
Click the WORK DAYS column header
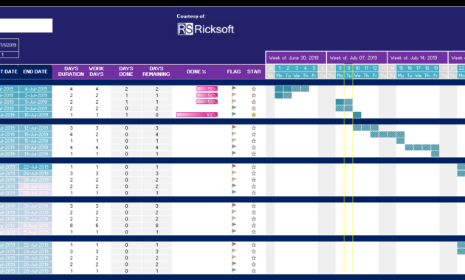(x=97, y=71)
